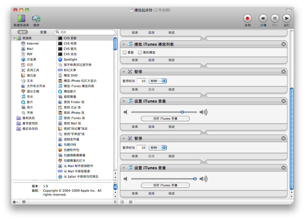Click the 隐藏资源库 library toolbar icon
Image resolution: width=305 pixels, height=220 pixels.
pyautogui.click(x=21, y=18)
